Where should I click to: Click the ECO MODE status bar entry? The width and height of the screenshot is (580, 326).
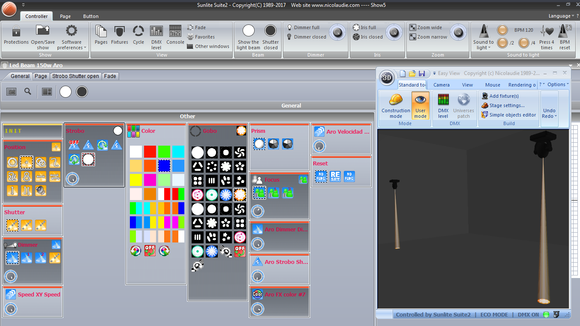pyautogui.click(x=494, y=315)
